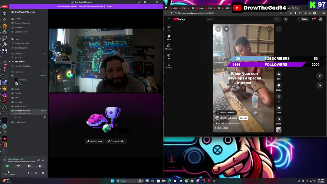327x184 pixels.
Task: Click the 'Search "table saw"' suggestion chip
Action: coord(226,112)
